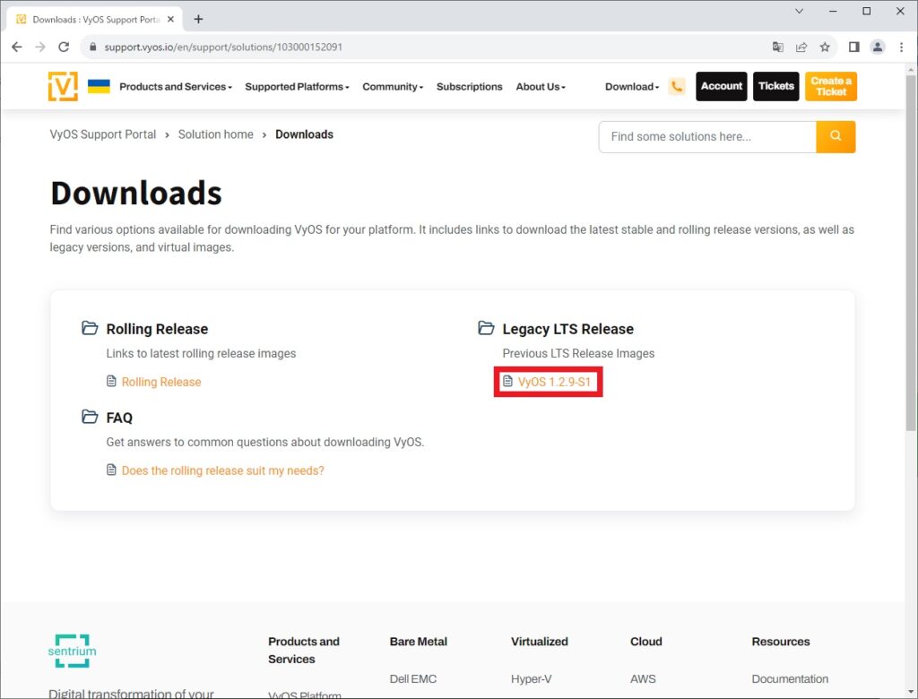Open tab search chevron in title bar
The image size is (918, 699).
tap(799, 11)
